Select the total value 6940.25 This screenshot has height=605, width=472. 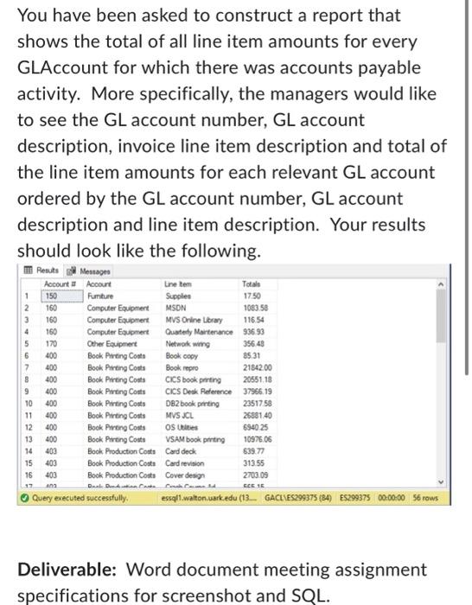coord(256,428)
